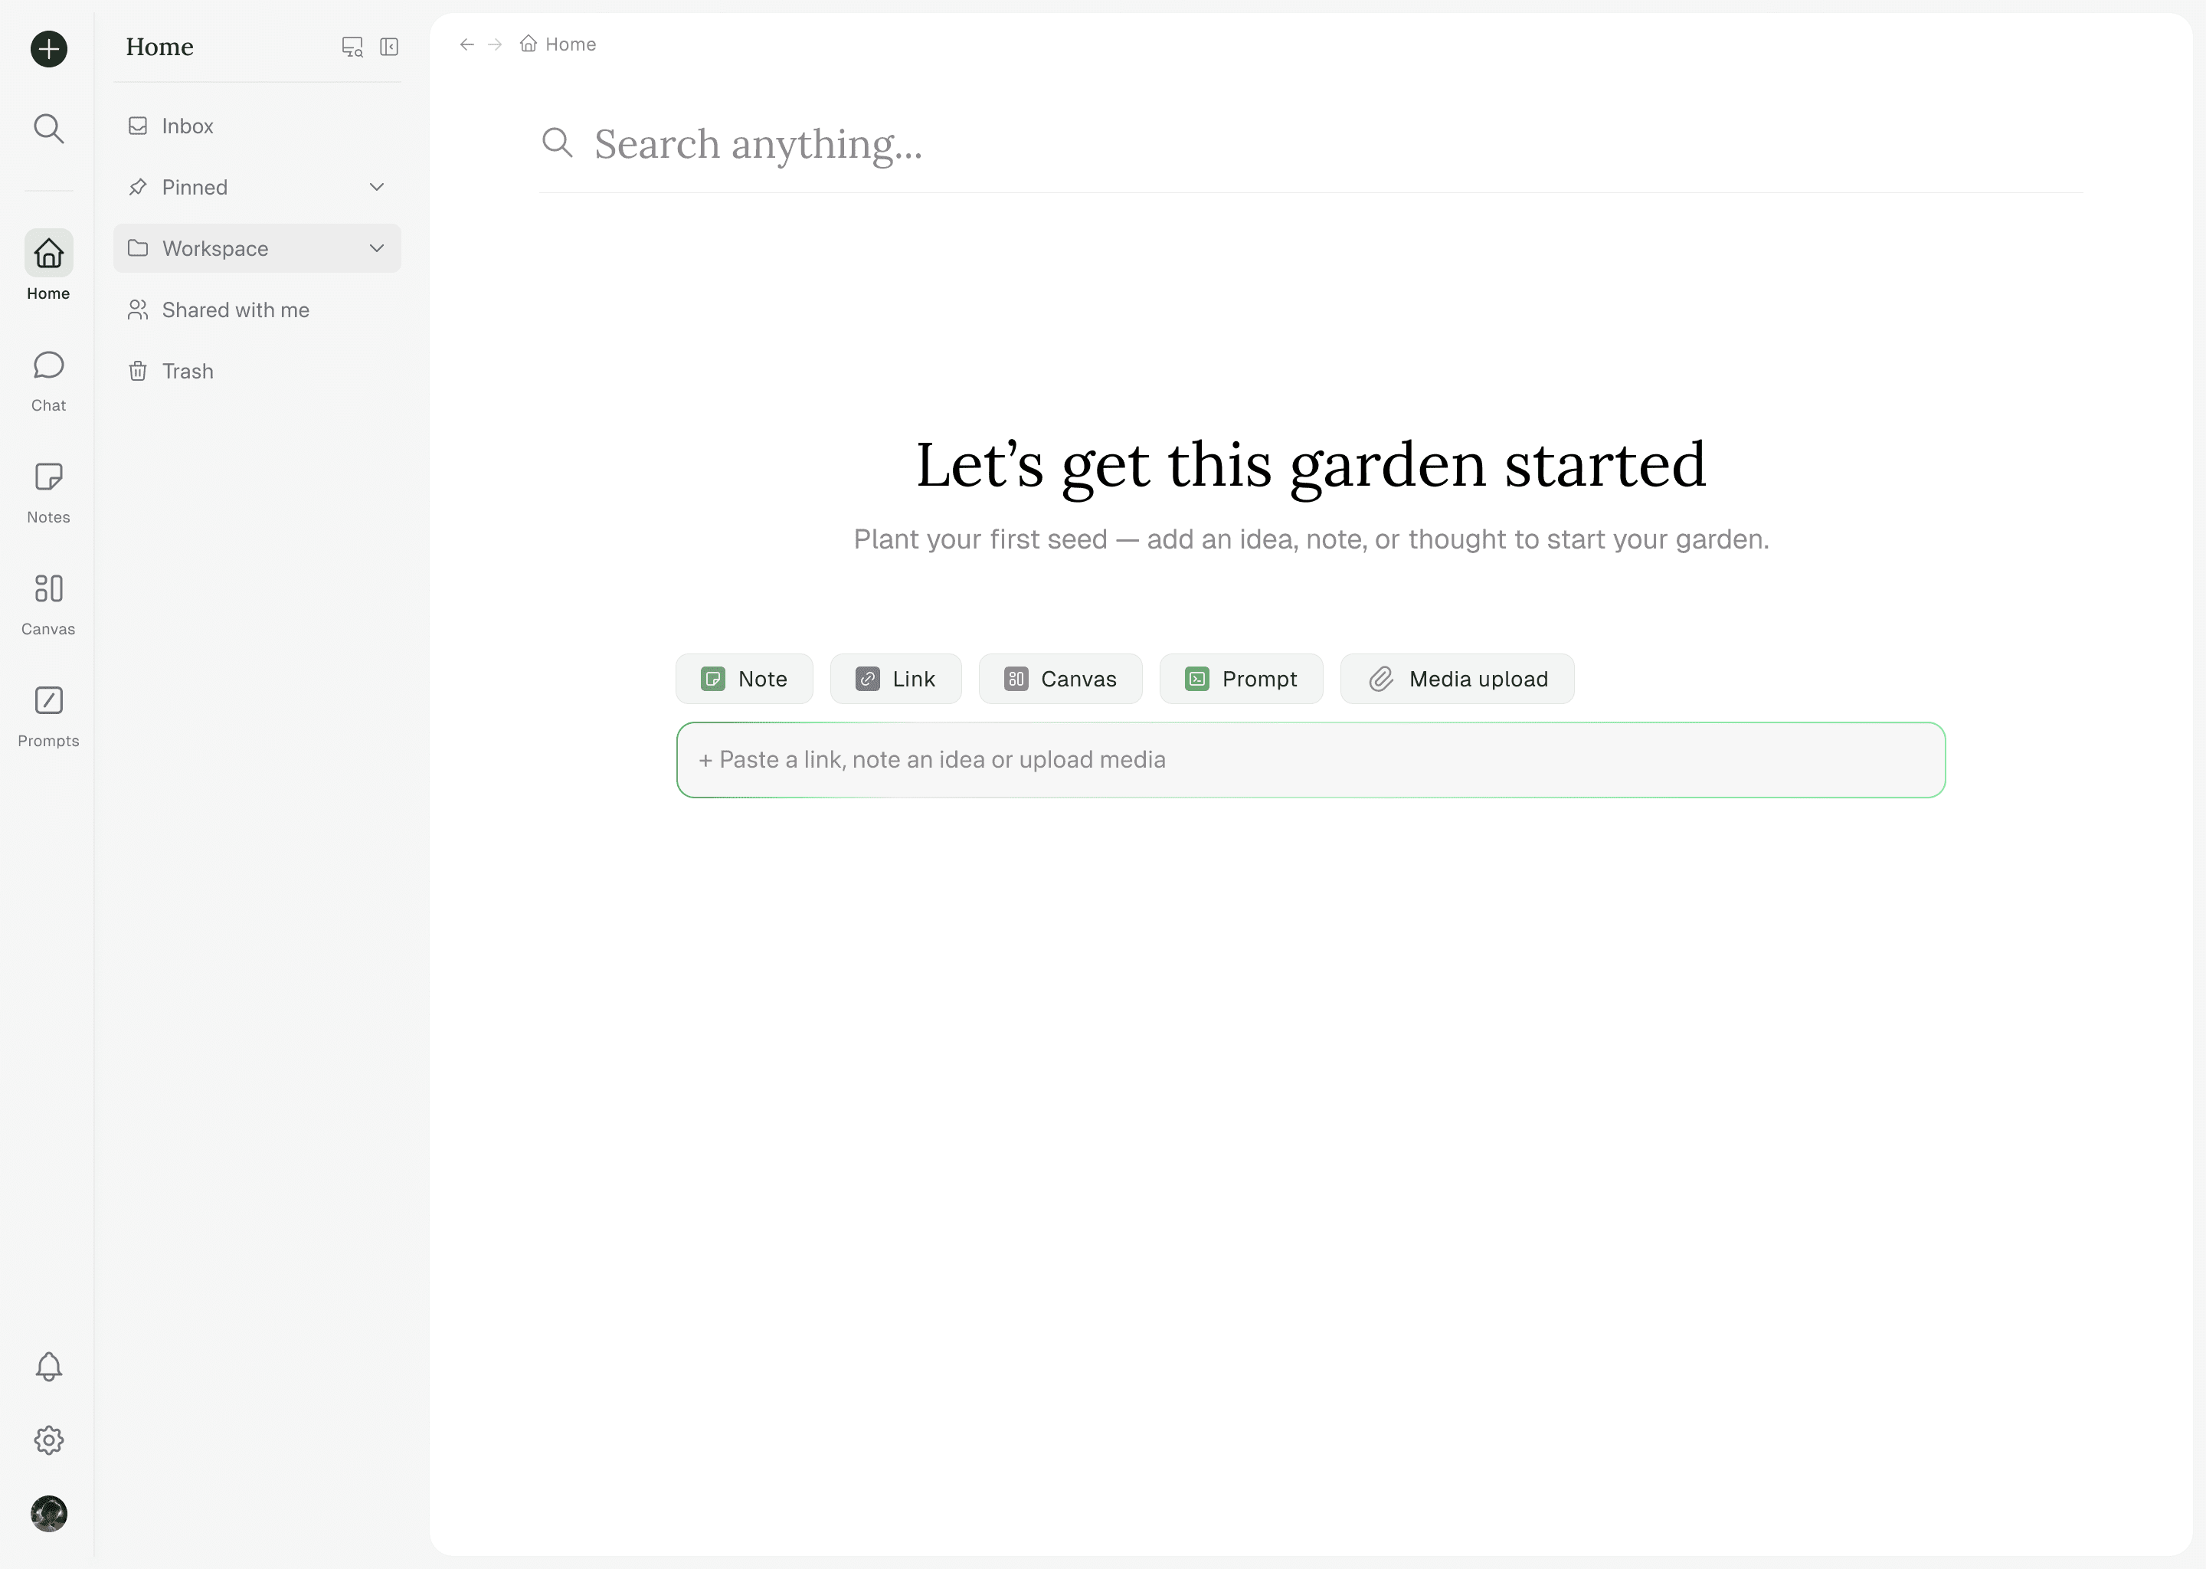Go to the Notes section
2206x1569 pixels.
(48, 493)
